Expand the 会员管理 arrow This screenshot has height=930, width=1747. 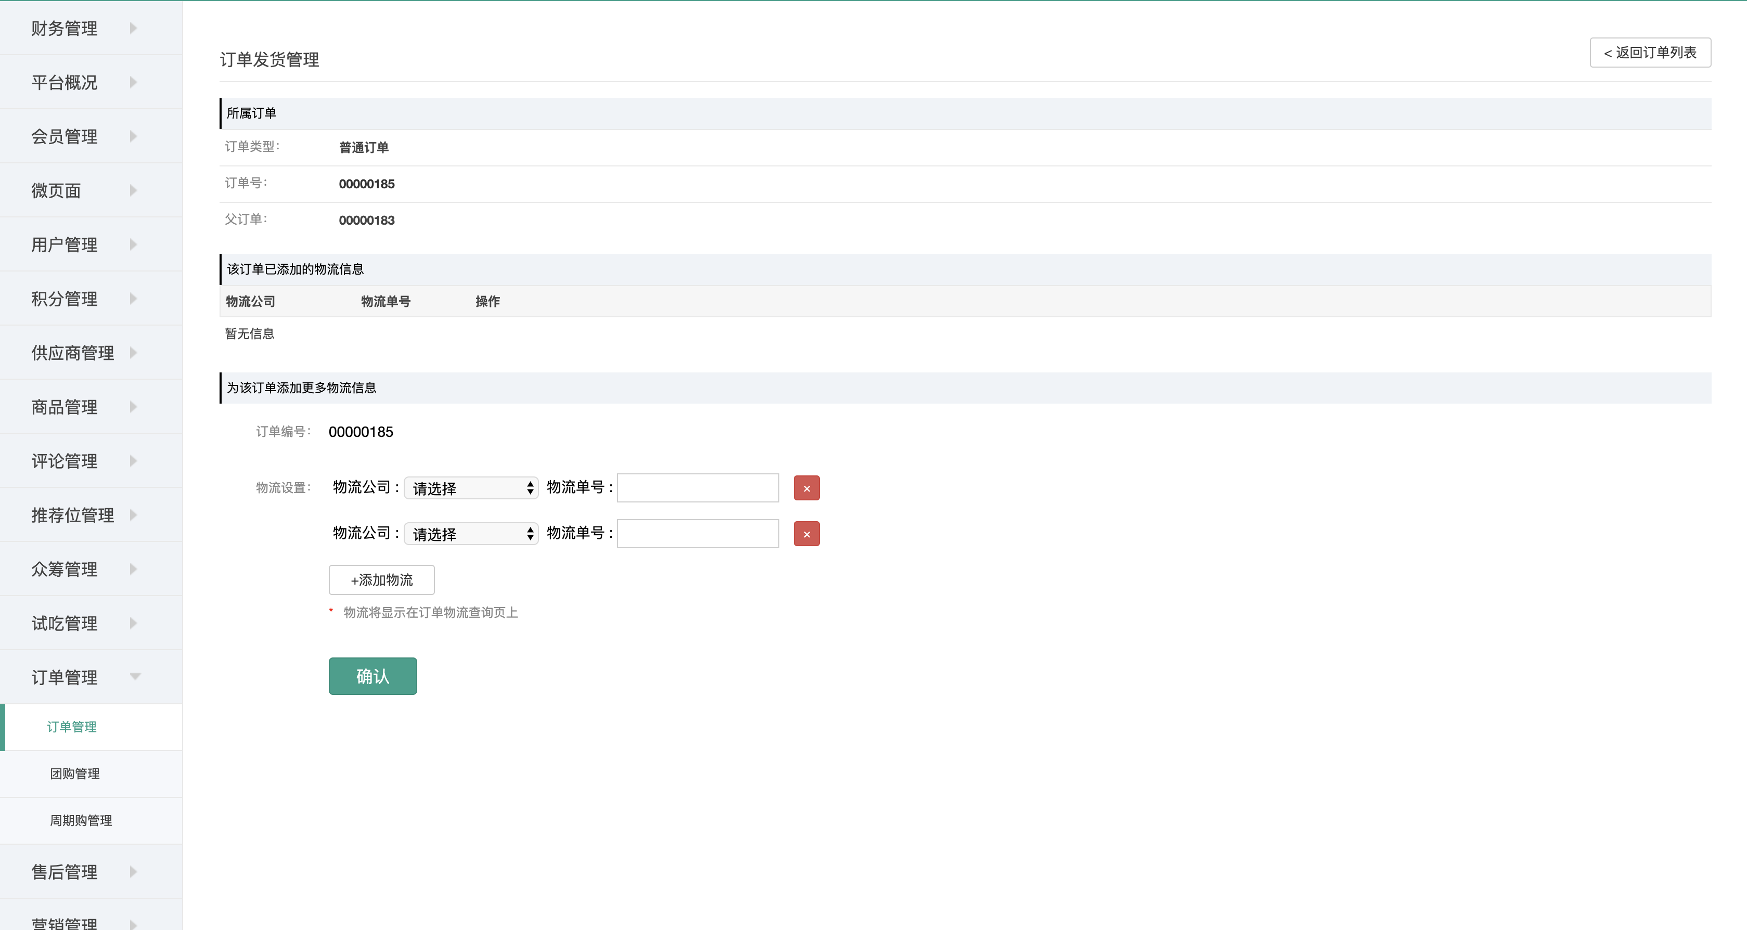133,136
